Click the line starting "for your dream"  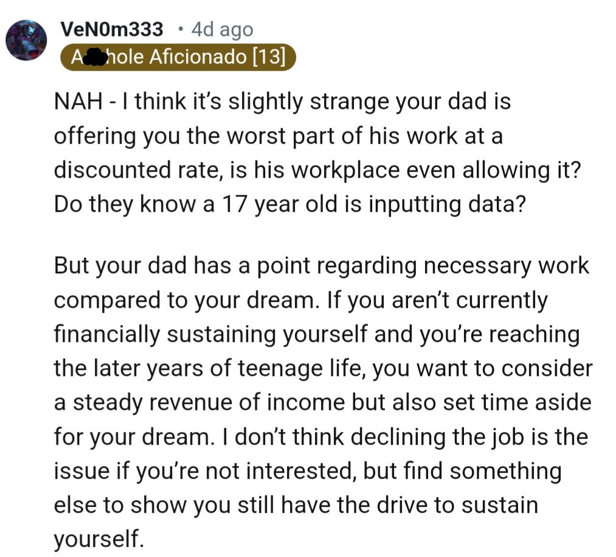click(320, 437)
